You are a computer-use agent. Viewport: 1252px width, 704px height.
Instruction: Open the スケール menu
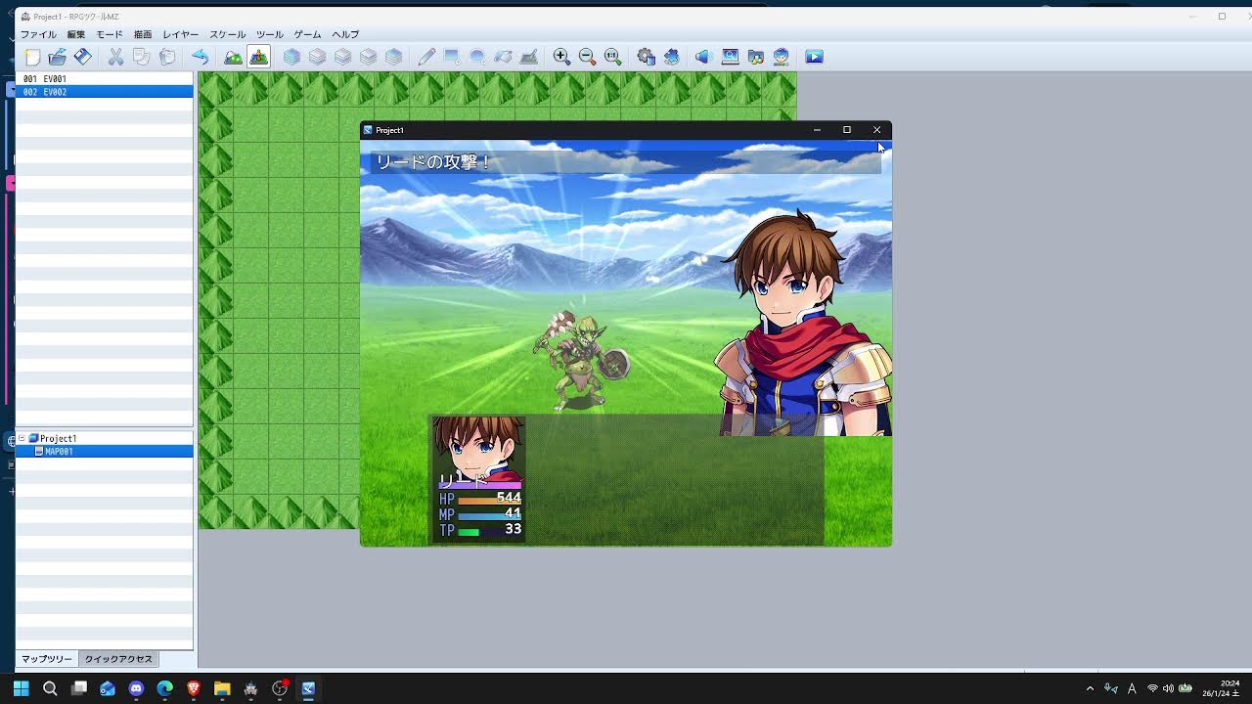228,34
